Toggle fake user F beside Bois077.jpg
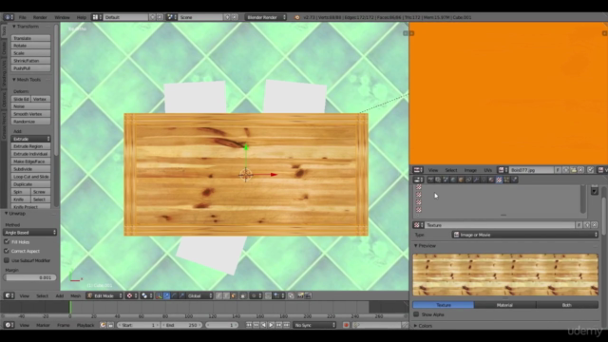This screenshot has height=342, width=608. (558, 170)
